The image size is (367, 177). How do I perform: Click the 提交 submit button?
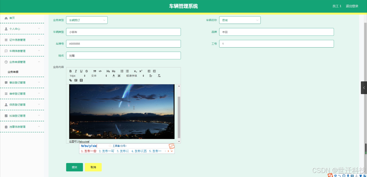[74, 167]
